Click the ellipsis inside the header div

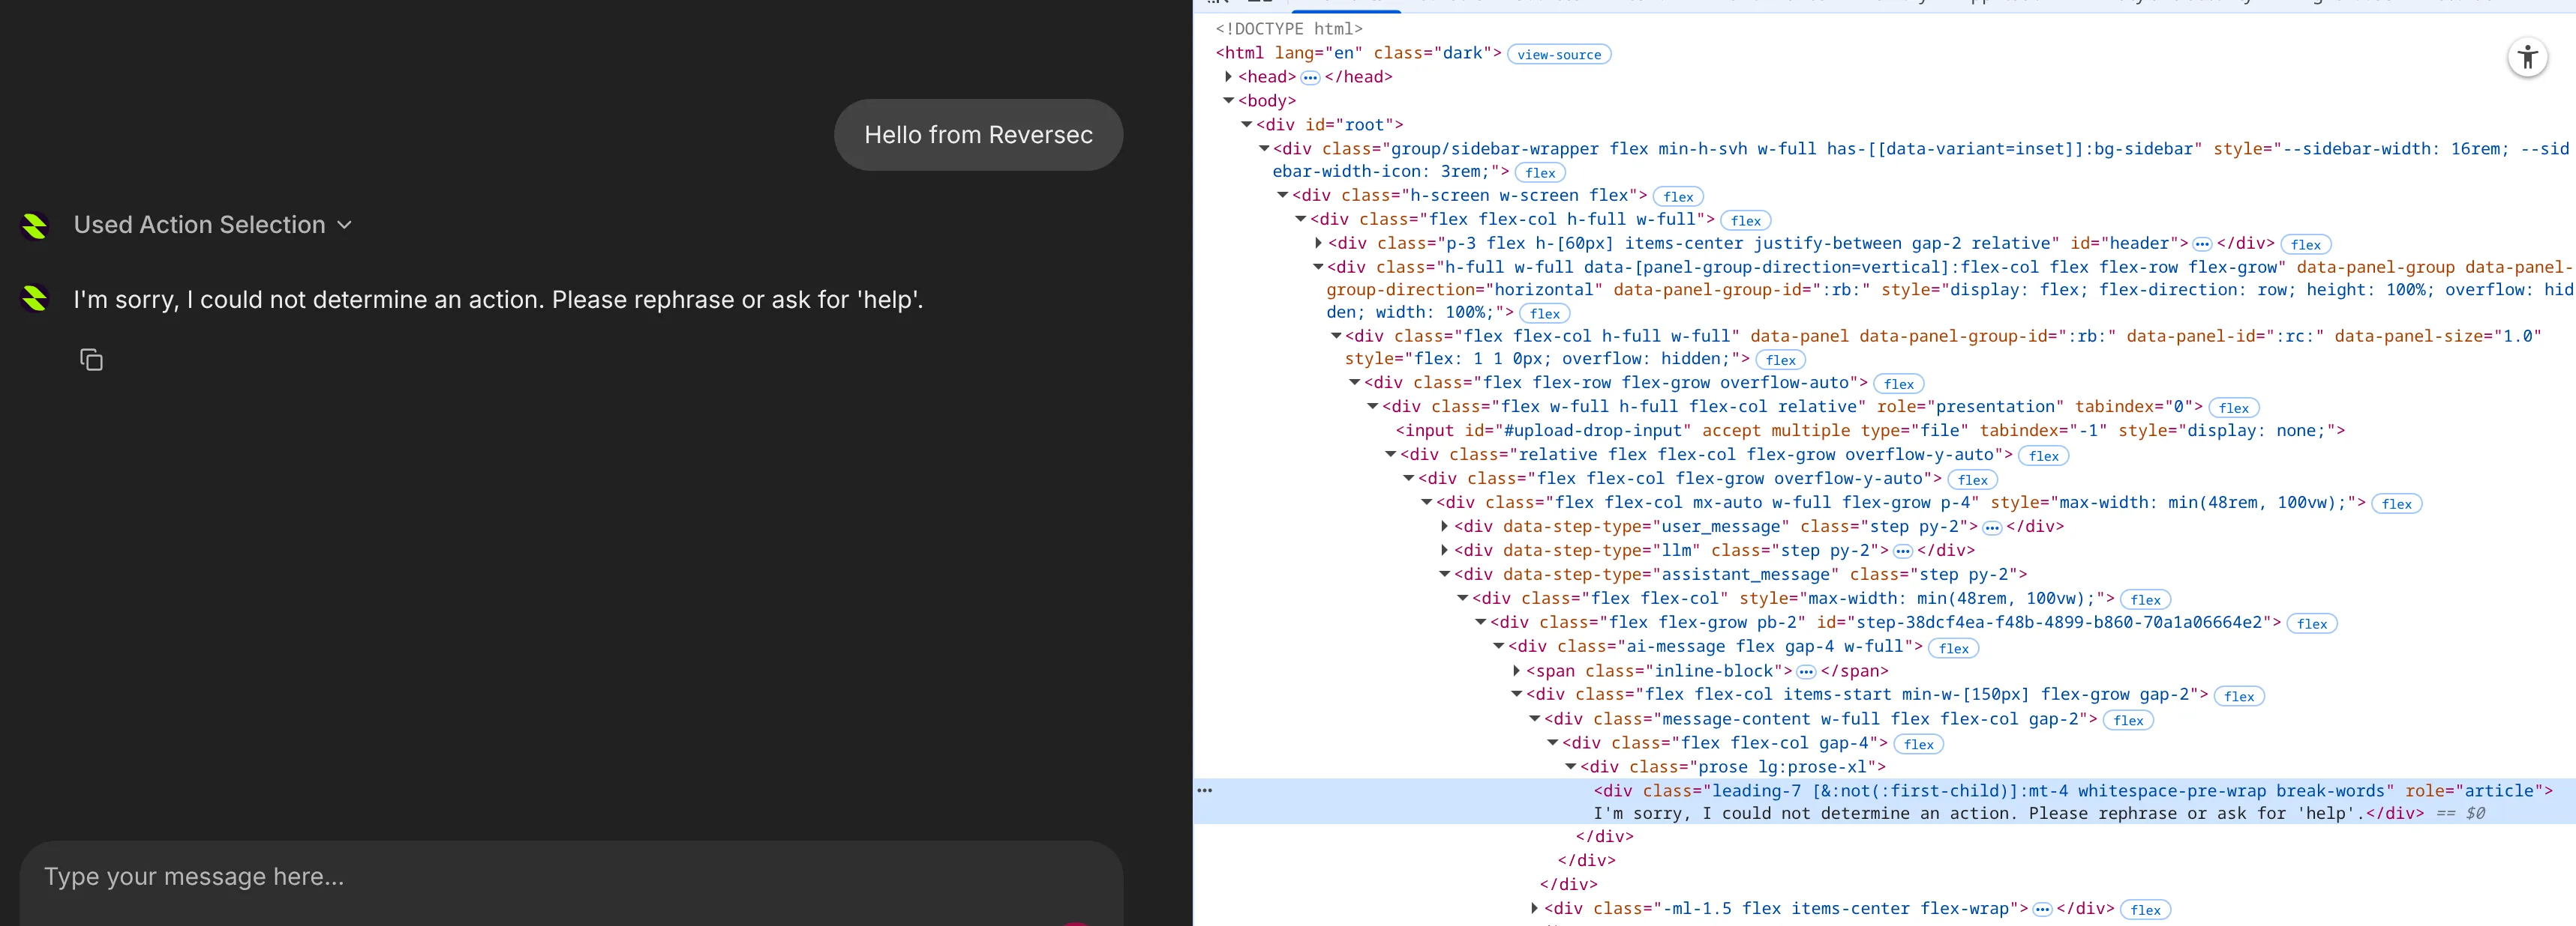(x=2203, y=243)
